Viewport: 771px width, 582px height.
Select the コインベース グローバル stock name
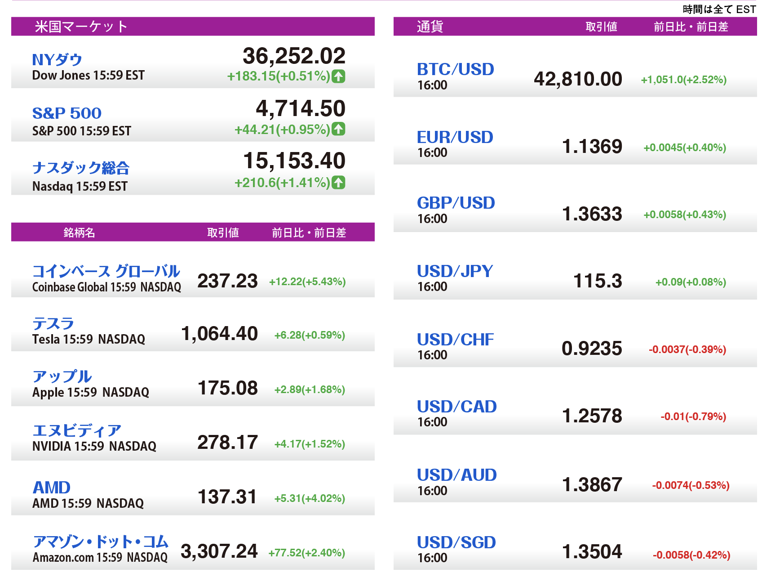(106, 271)
